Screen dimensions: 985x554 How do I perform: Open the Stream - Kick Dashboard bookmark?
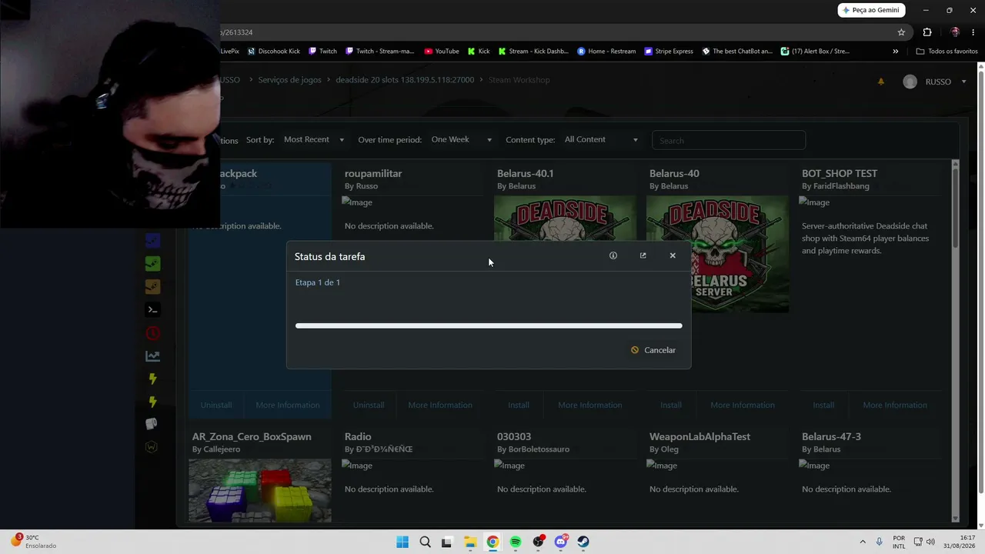point(533,52)
